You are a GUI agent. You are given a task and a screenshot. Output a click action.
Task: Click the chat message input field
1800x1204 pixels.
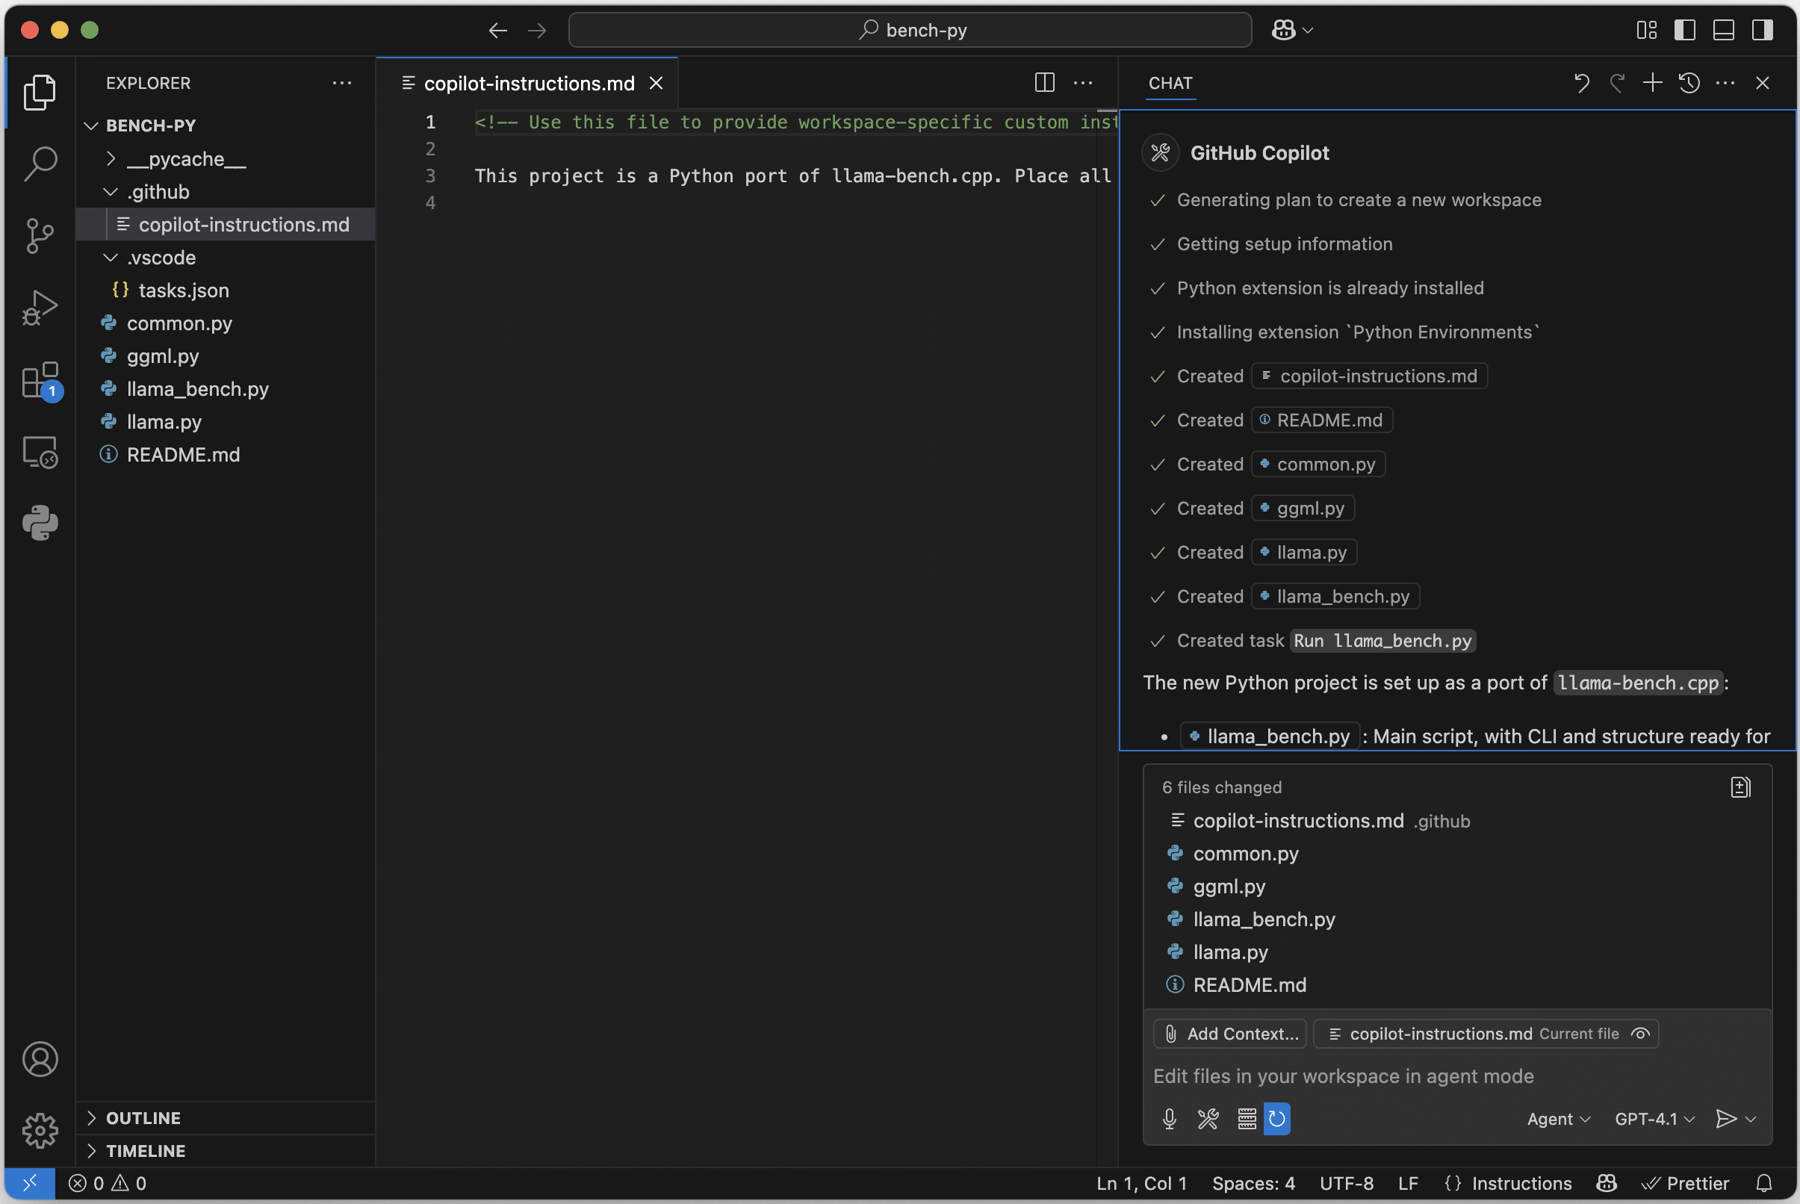point(1456,1076)
